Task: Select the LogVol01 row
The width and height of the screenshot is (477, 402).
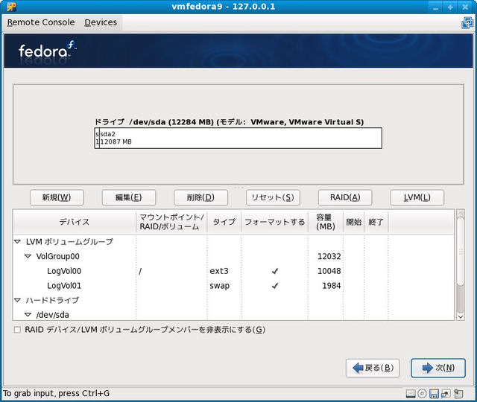Action: tap(233, 286)
